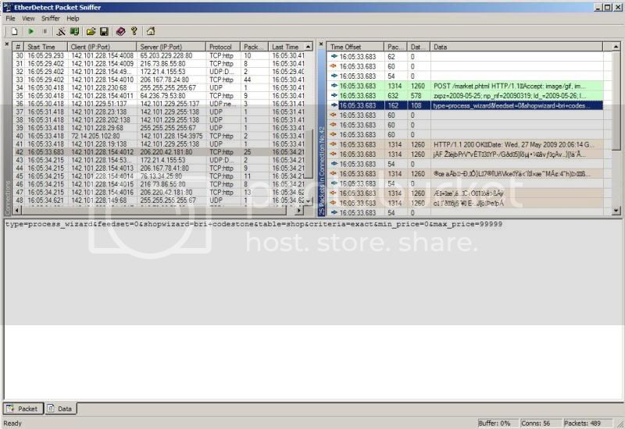Select the Data tab at bottom
The image size is (625, 429).
(60, 408)
